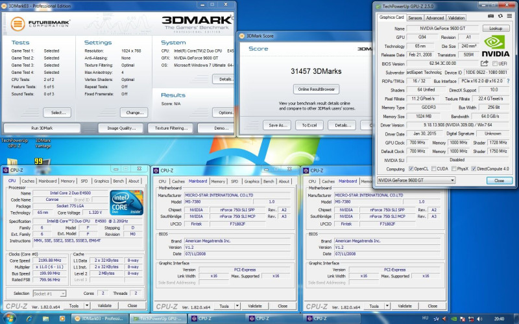Switch to the Advanced tab in GPU-Z
Viewport: 519px width, 324px height.
435,18
